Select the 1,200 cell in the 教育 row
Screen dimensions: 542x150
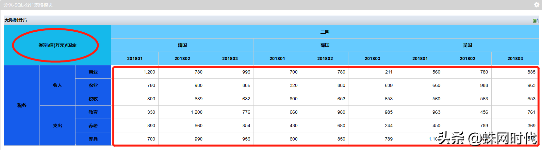click(182, 112)
